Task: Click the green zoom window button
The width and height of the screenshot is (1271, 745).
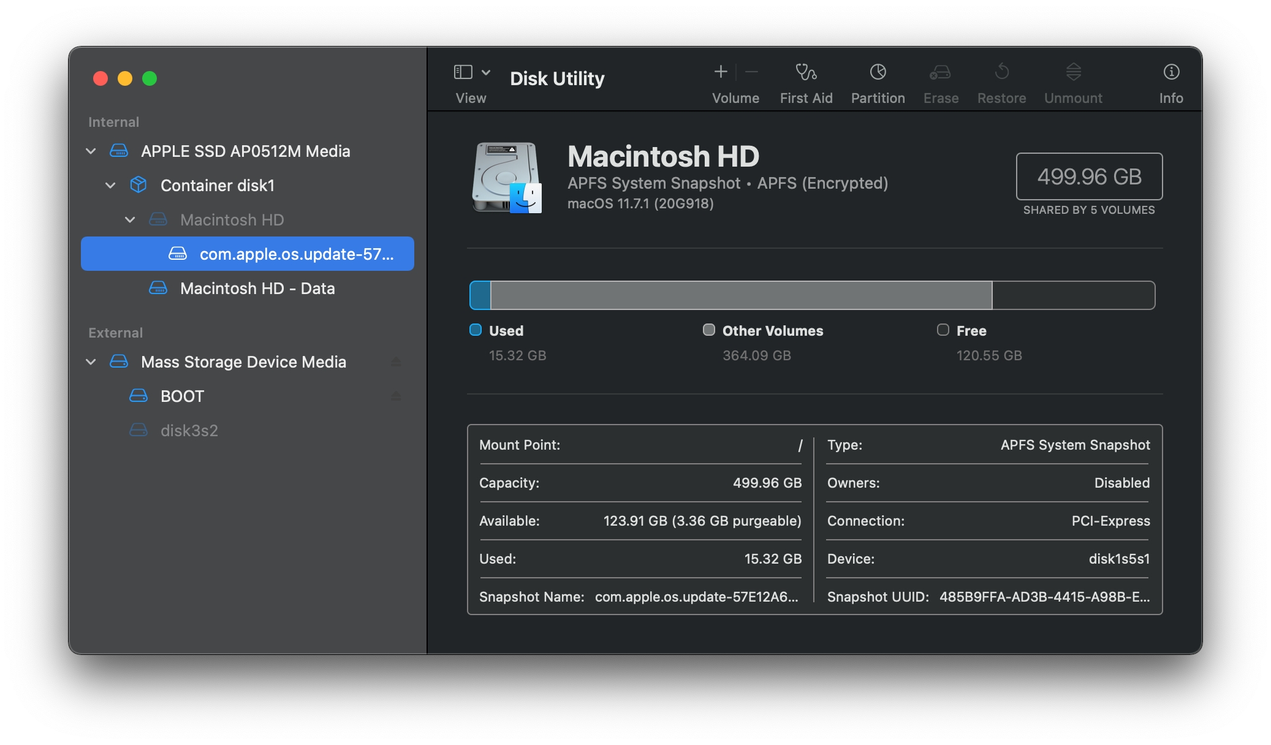Action: tap(150, 78)
